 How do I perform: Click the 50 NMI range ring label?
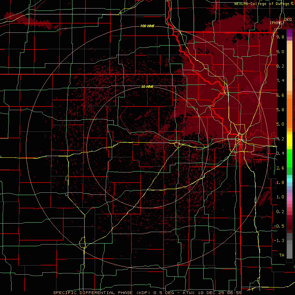pos(147,87)
